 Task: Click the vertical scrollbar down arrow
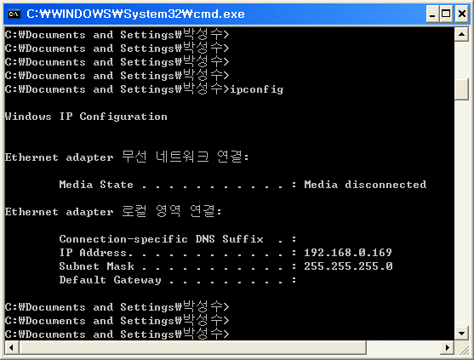(x=461, y=334)
